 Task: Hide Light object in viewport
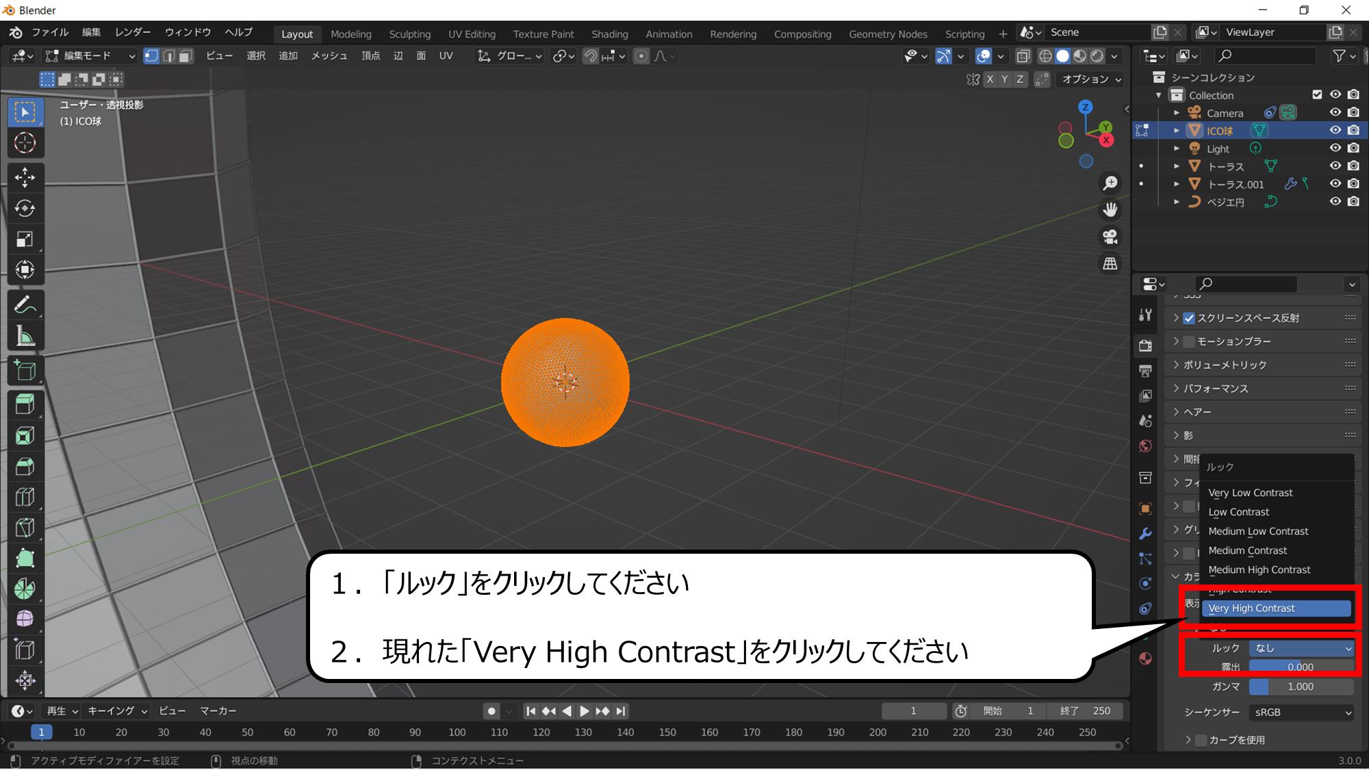[x=1335, y=148]
